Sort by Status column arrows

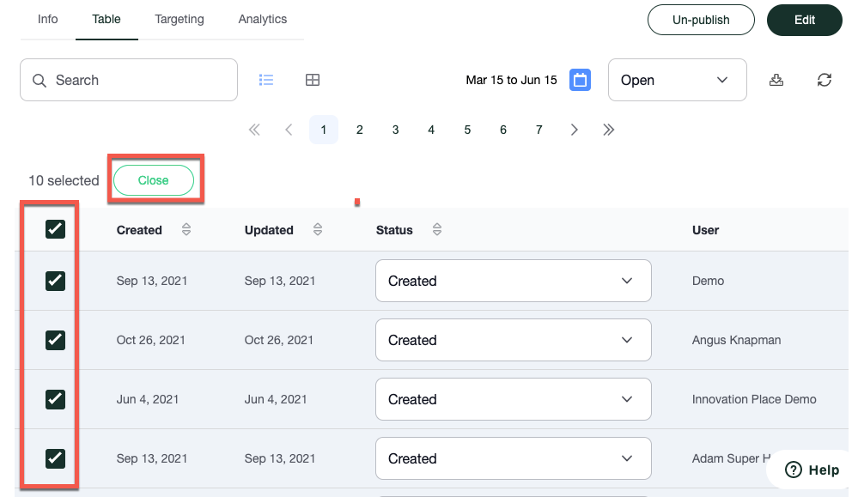pos(436,230)
